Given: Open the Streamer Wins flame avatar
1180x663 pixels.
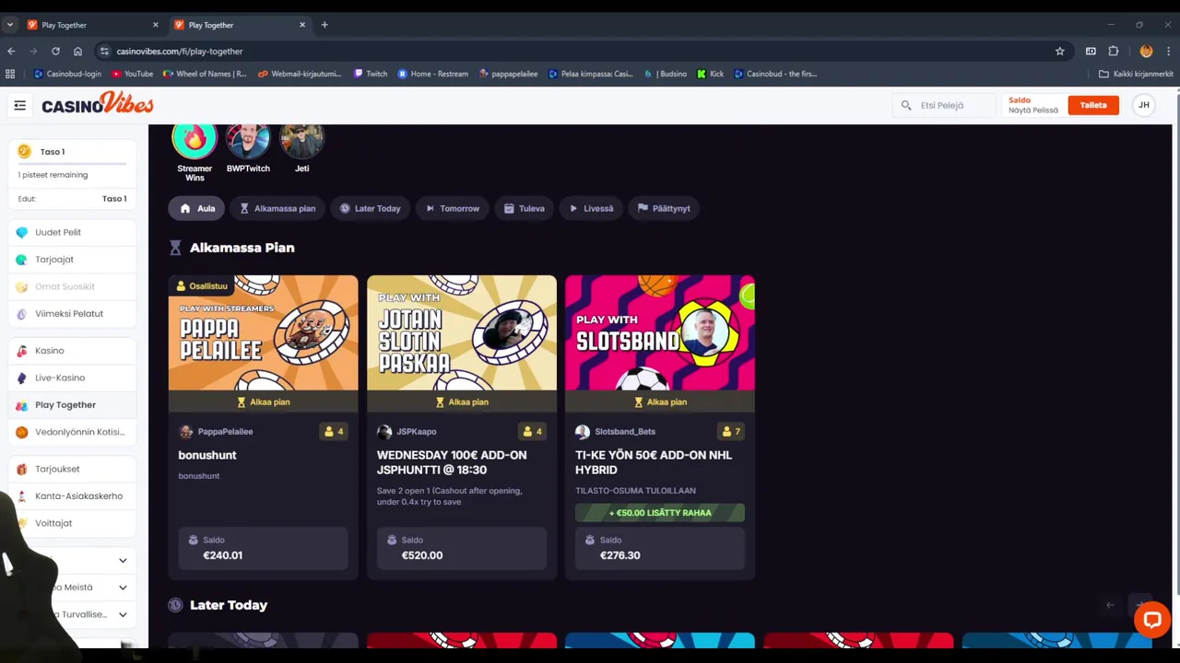Looking at the screenshot, I should (x=195, y=139).
